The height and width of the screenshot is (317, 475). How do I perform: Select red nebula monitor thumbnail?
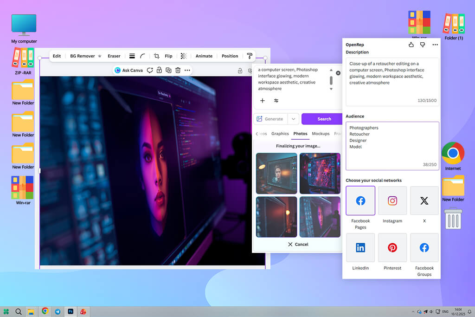click(x=320, y=173)
